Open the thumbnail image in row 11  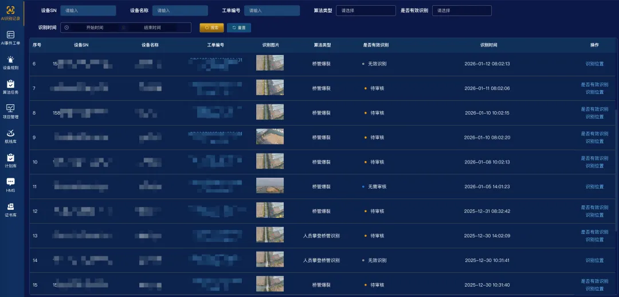[x=269, y=185]
